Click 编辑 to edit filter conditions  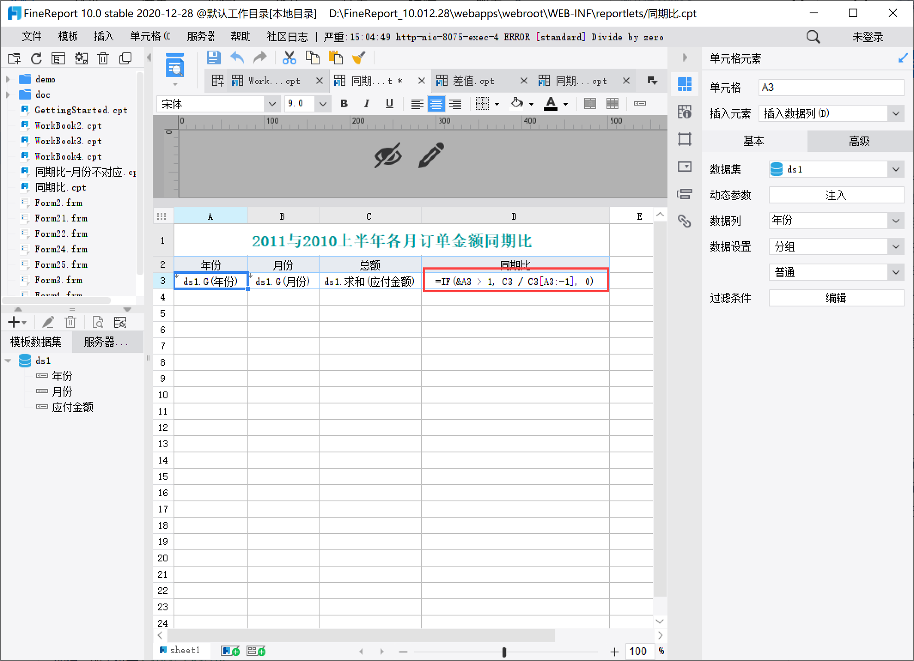point(836,297)
